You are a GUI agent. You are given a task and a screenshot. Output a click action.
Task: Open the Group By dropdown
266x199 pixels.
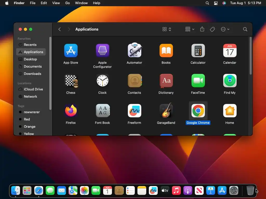coord(190,29)
